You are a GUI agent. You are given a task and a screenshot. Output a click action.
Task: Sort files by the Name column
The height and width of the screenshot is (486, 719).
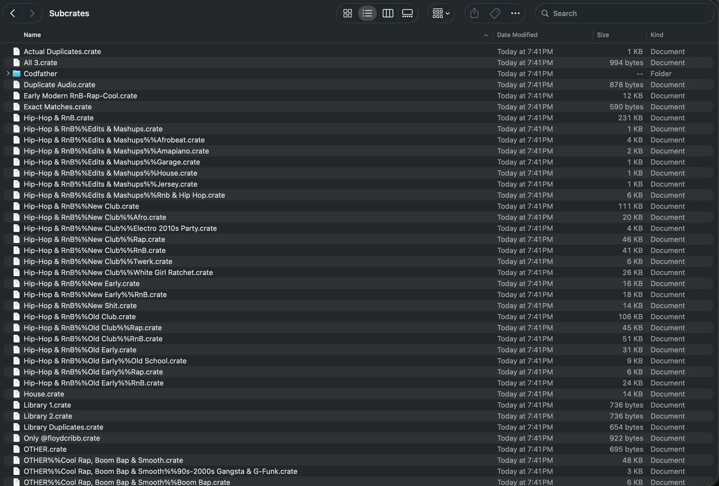pyautogui.click(x=32, y=35)
